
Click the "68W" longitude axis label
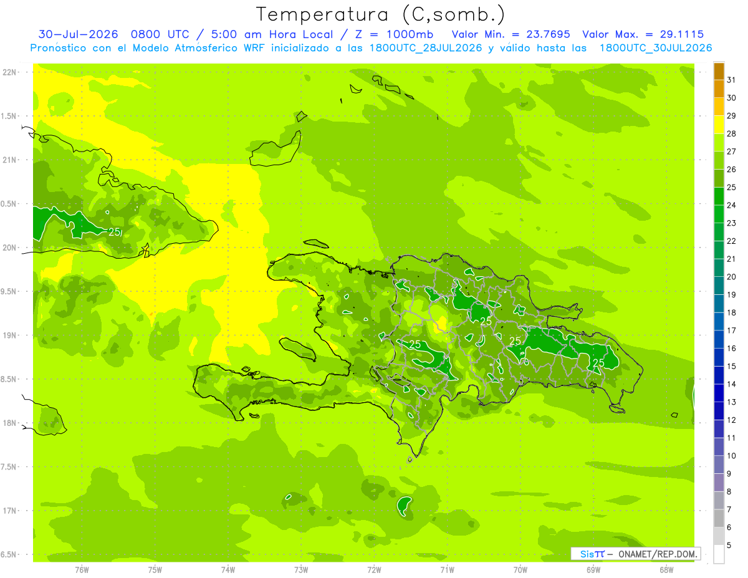[666, 569]
